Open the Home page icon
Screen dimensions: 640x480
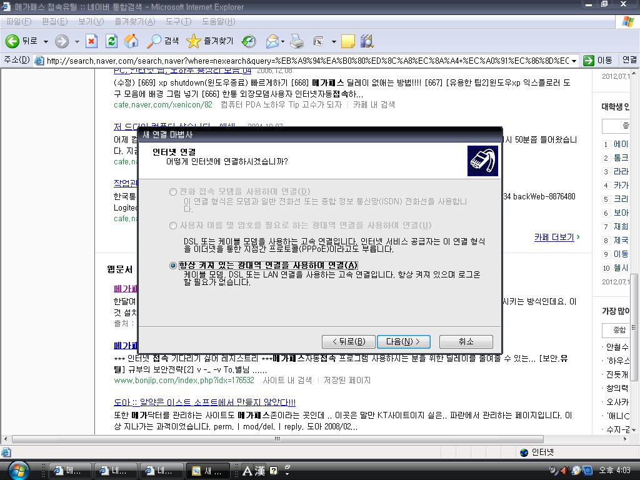(131, 41)
